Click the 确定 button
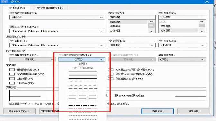 point(157,111)
